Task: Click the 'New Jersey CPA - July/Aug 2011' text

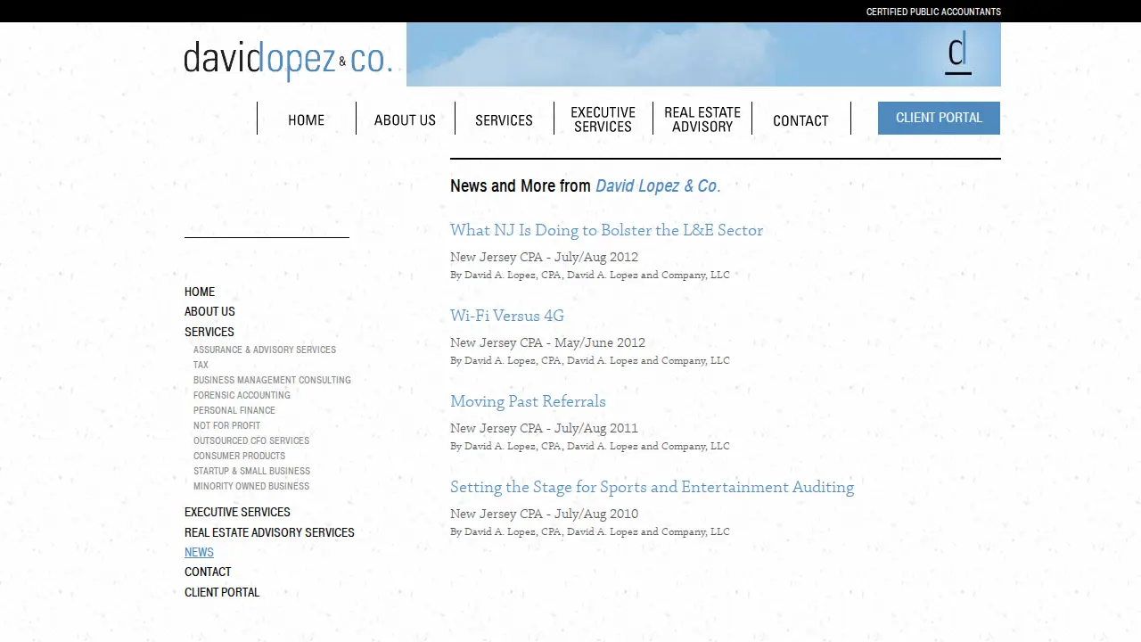Action: pos(544,428)
